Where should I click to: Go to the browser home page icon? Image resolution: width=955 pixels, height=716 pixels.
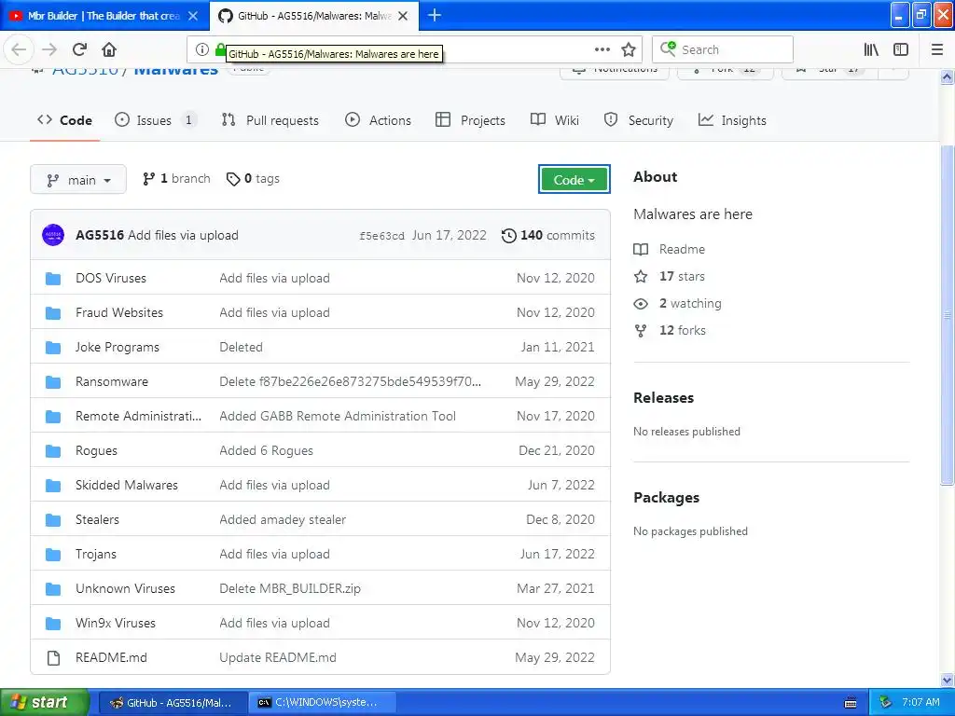tap(109, 49)
